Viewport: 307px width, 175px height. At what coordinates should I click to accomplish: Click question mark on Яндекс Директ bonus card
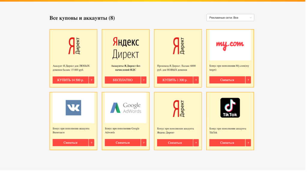click(x=196, y=143)
